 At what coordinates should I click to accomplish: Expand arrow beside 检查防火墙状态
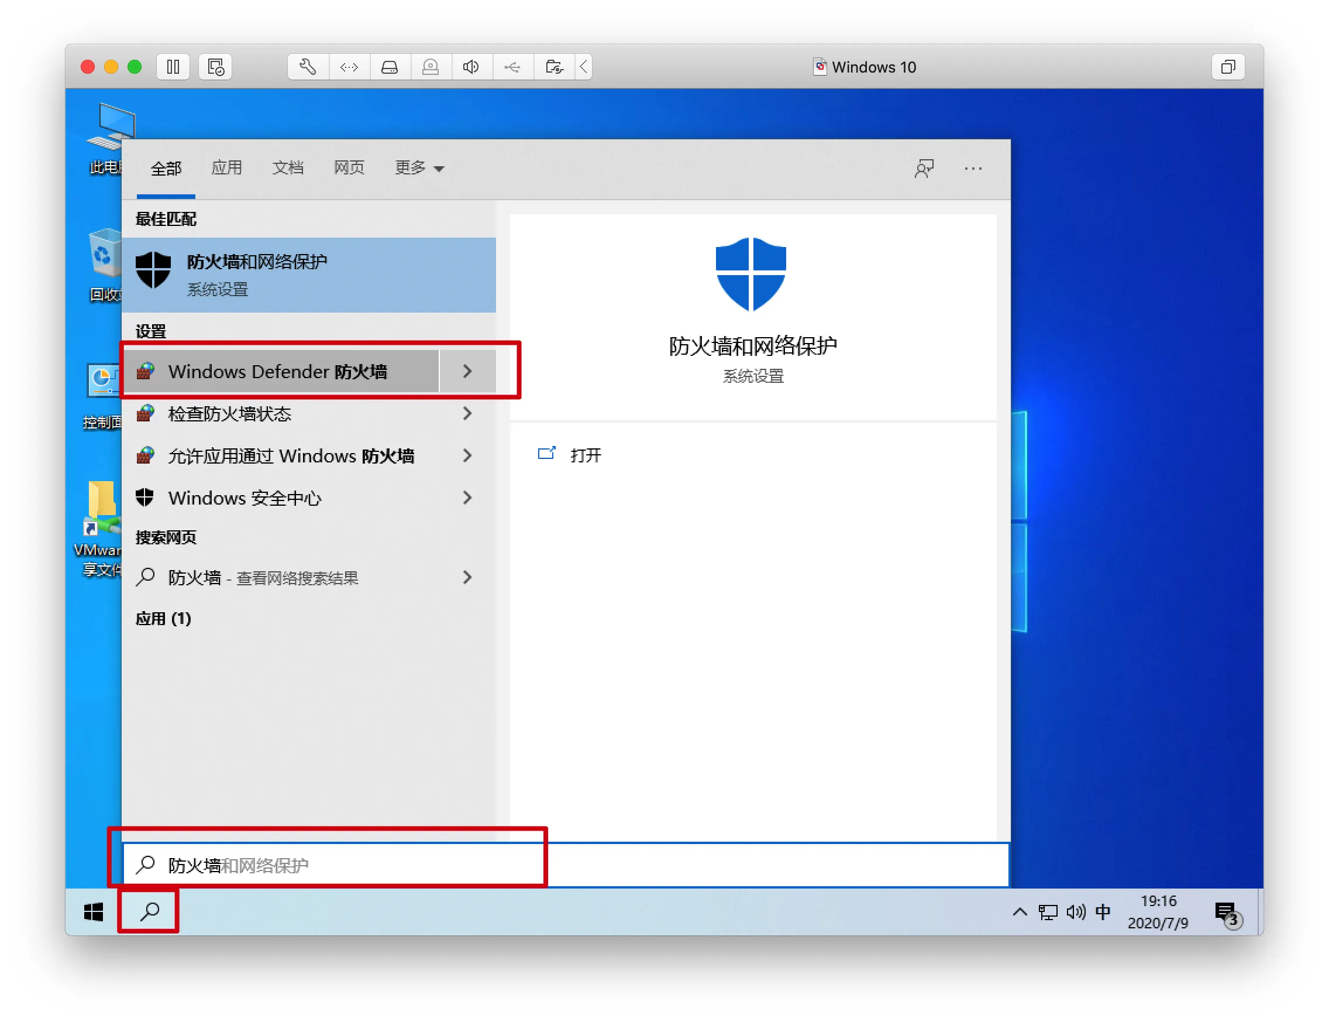[467, 414]
